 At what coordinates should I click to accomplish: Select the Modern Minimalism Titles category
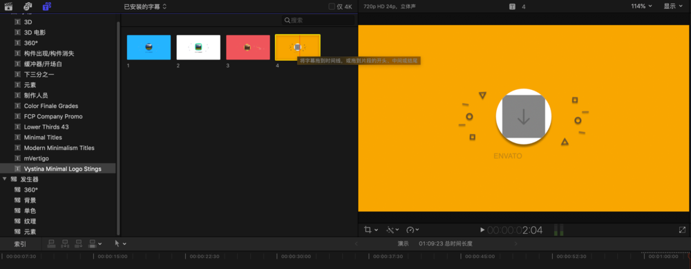pos(58,148)
